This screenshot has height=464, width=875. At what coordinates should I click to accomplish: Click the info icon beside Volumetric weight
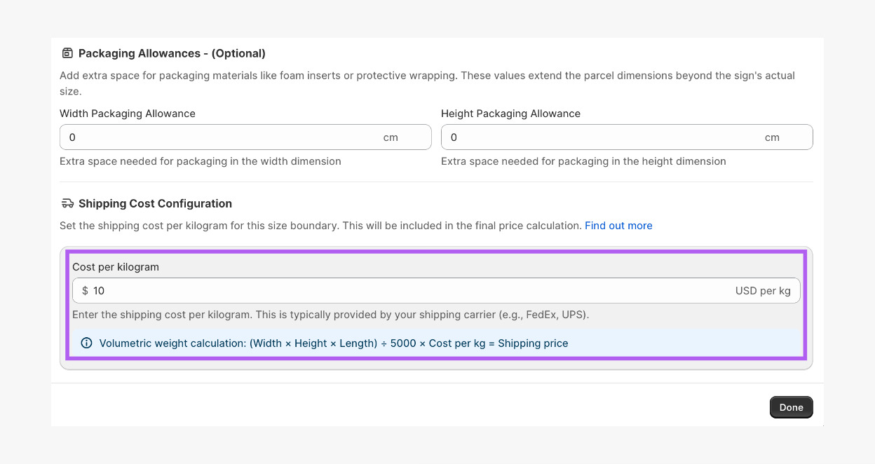[x=87, y=343]
